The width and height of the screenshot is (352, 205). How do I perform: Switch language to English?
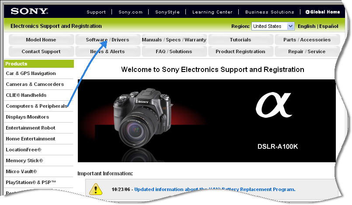[307, 26]
